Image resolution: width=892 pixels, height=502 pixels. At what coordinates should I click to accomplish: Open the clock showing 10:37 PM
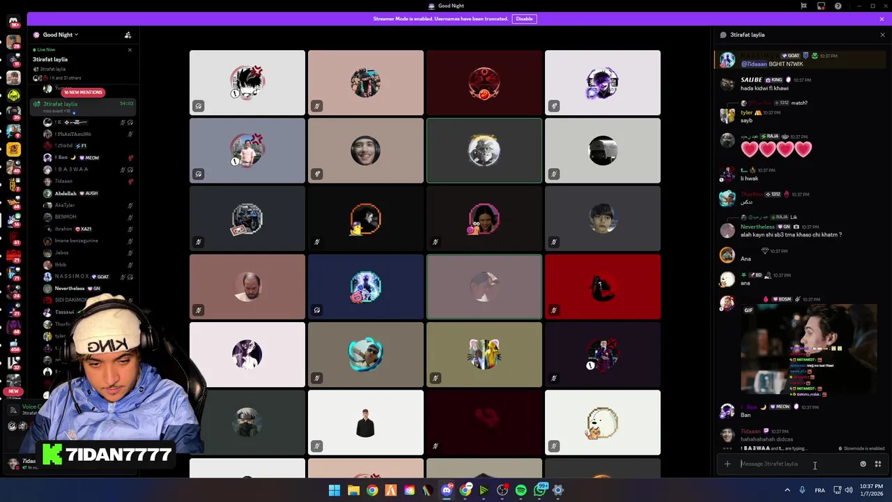pos(872,490)
